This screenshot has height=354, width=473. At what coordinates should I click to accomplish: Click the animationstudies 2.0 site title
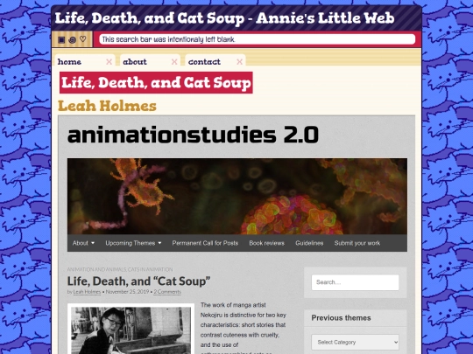pos(193,135)
